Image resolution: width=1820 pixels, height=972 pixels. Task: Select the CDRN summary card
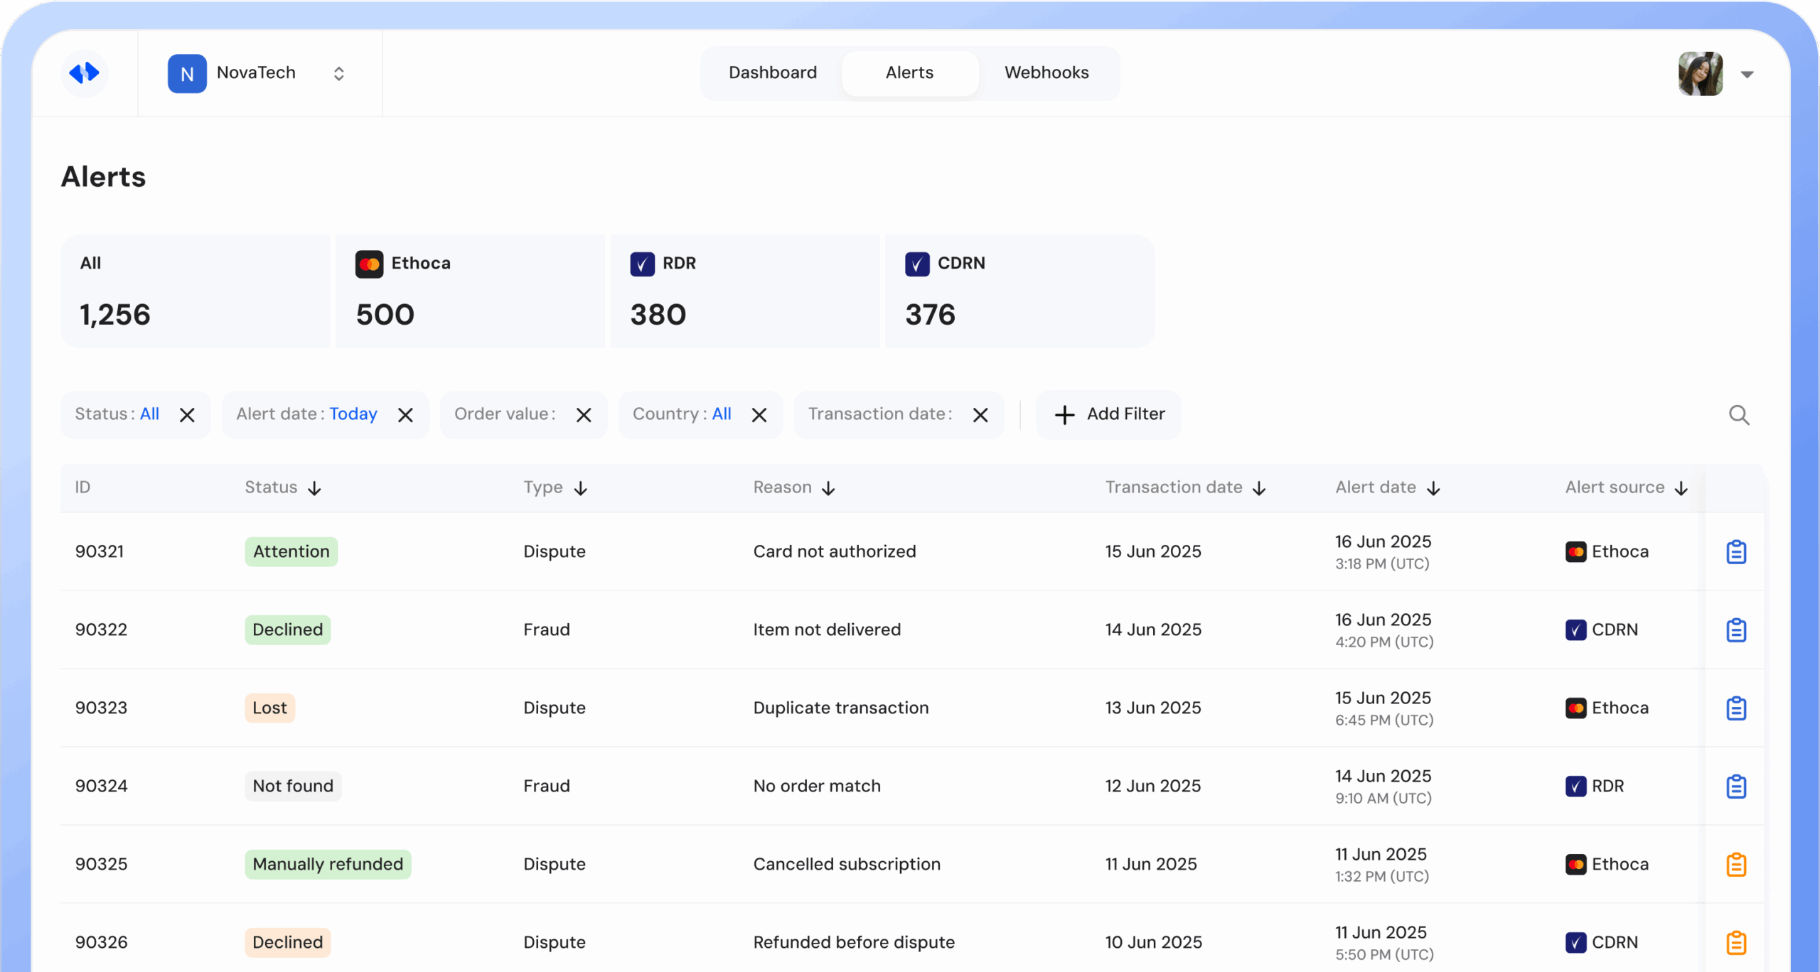[1019, 291]
